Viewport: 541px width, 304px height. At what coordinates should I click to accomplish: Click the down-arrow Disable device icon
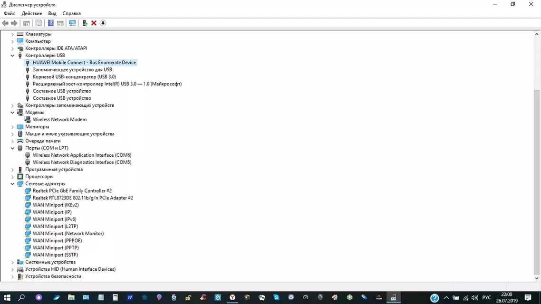[103, 23]
